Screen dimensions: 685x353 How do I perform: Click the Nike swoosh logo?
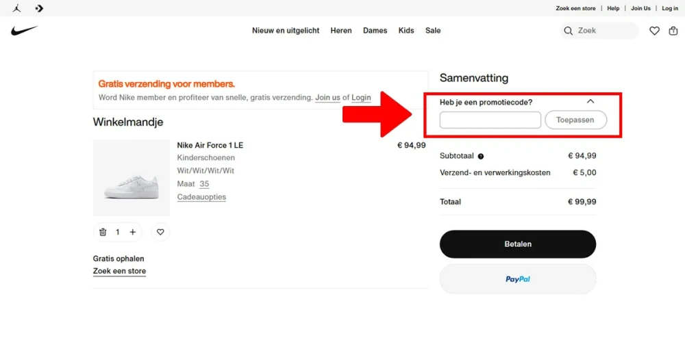coord(25,31)
